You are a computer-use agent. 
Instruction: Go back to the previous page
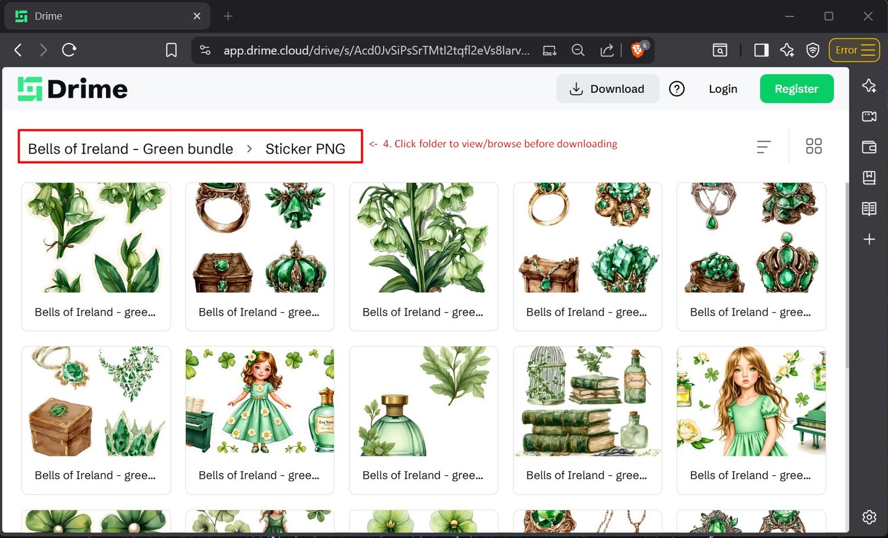18,50
